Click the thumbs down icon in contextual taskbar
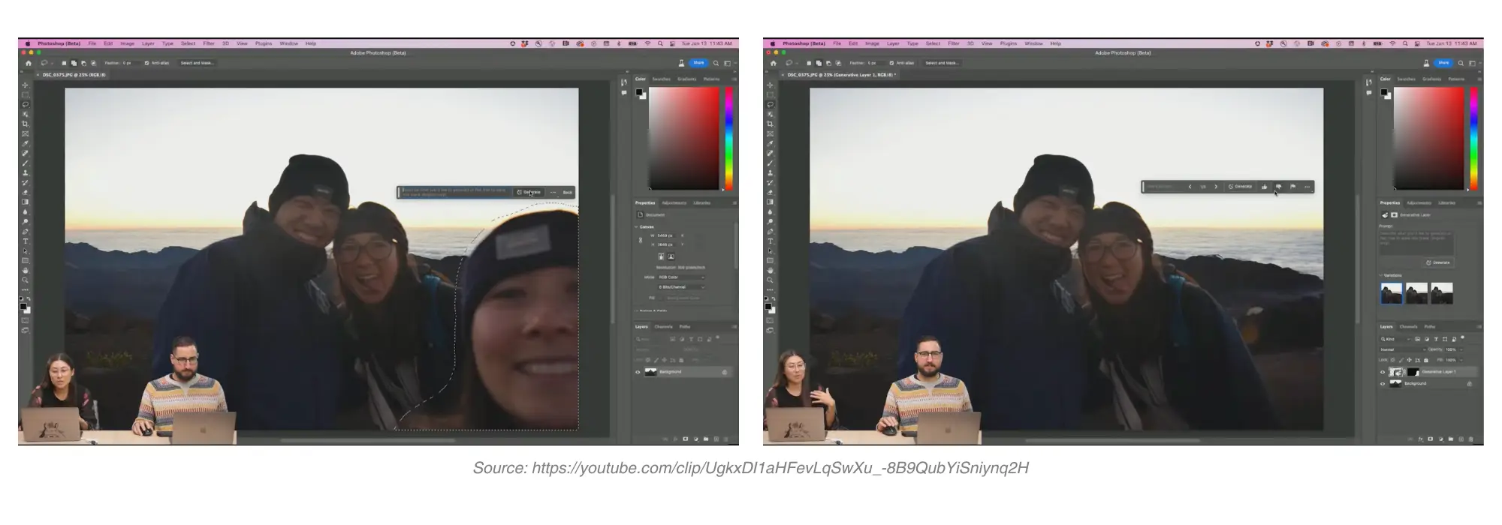This screenshot has height=525, width=1502. (x=1279, y=187)
